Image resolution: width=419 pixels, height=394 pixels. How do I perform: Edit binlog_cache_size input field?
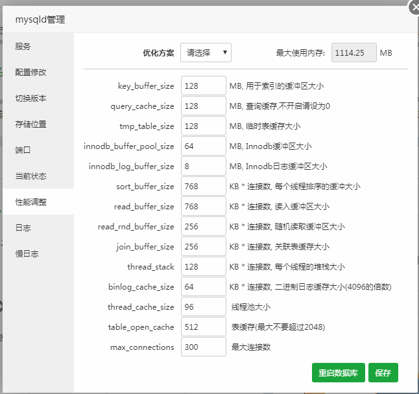[x=204, y=286]
